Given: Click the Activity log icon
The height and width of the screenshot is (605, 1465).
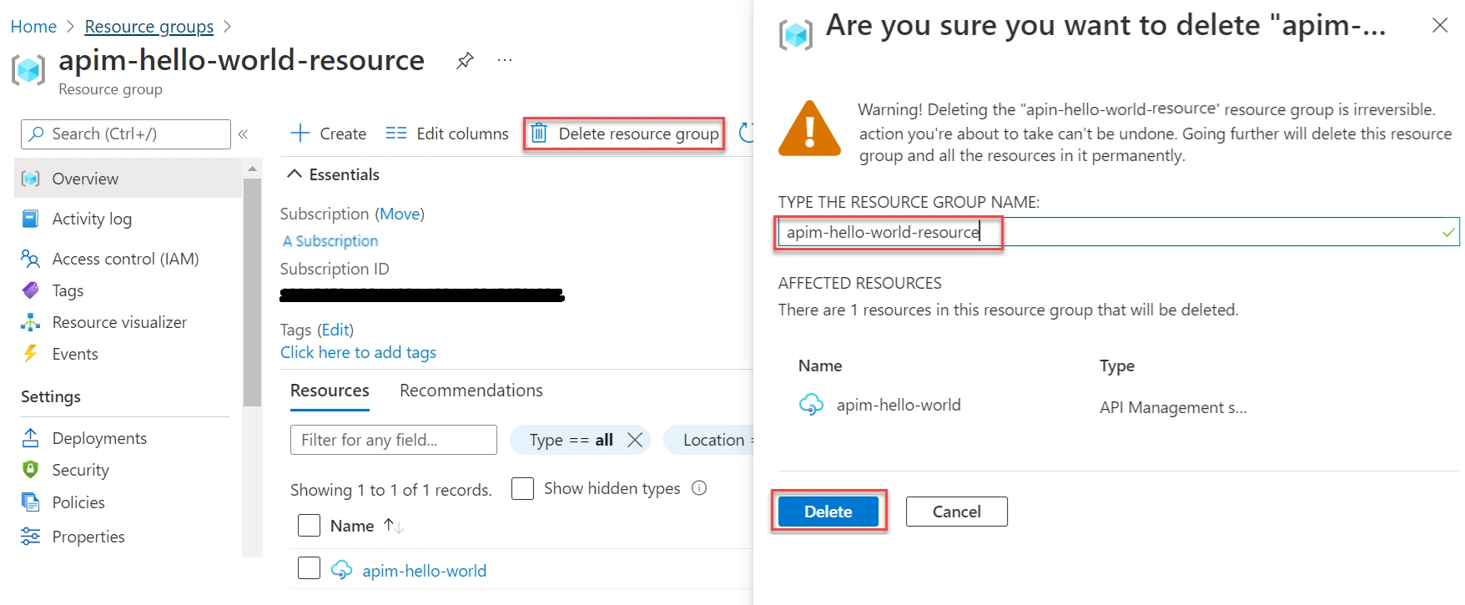Looking at the screenshot, I should (x=30, y=219).
